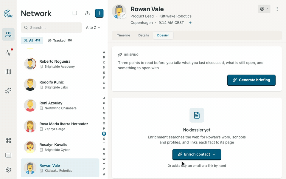Switch to the Timeline tab
Image resolution: width=286 pixels, height=179 pixels.
[123, 35]
